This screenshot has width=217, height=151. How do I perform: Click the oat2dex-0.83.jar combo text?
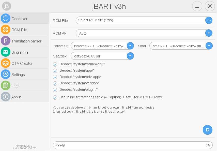[x=87, y=56]
